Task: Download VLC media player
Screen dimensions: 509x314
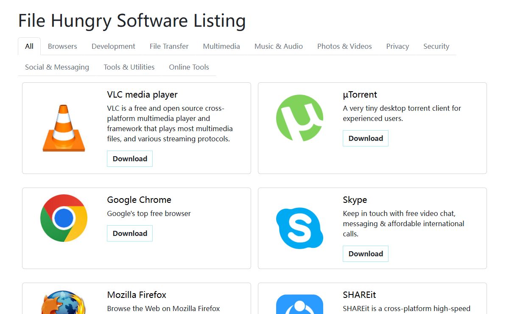Action: (x=130, y=159)
